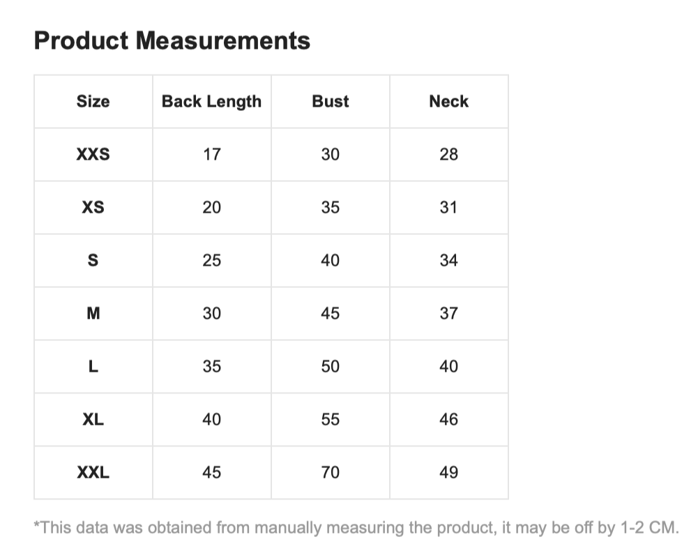Screen dimensions: 682x551
Task: Select the XXS size row label
Action: 93,154
